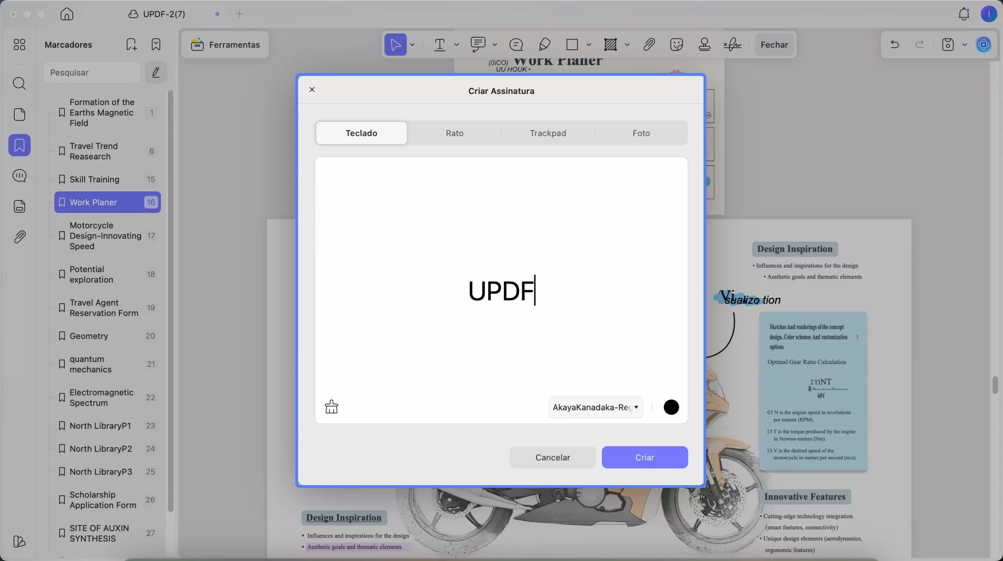1003x561 pixels.
Task: Open the stamp tool
Action: pyautogui.click(x=704, y=45)
